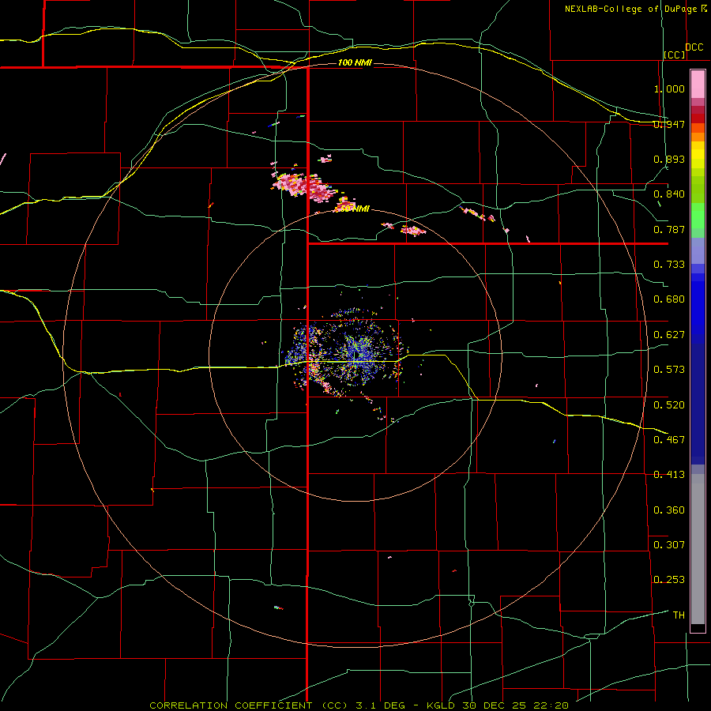Viewport: 711px width, 711px height.
Task: Click the DCC label above the color scale
Action: pos(694,47)
